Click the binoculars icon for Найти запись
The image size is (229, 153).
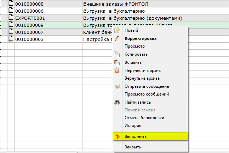pyautogui.click(x=117, y=102)
